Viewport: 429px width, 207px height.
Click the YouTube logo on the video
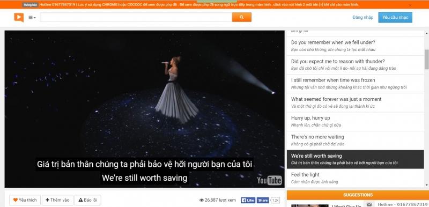(x=269, y=180)
